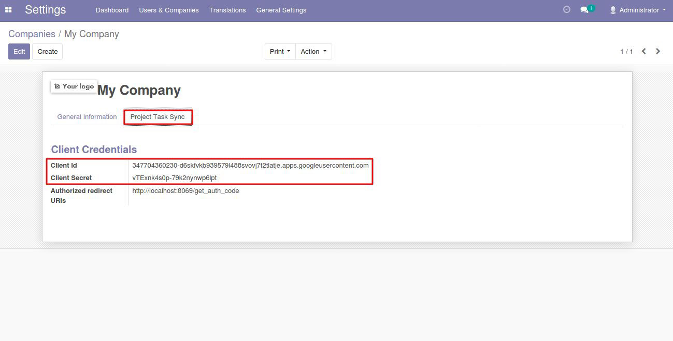Go to the next record arrow
The image size is (673, 341).
coord(658,51)
